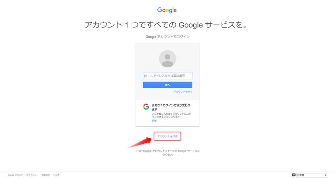Click the Google アカウントでログイン subtitle
The height and width of the screenshot is (178, 335).
point(167,37)
